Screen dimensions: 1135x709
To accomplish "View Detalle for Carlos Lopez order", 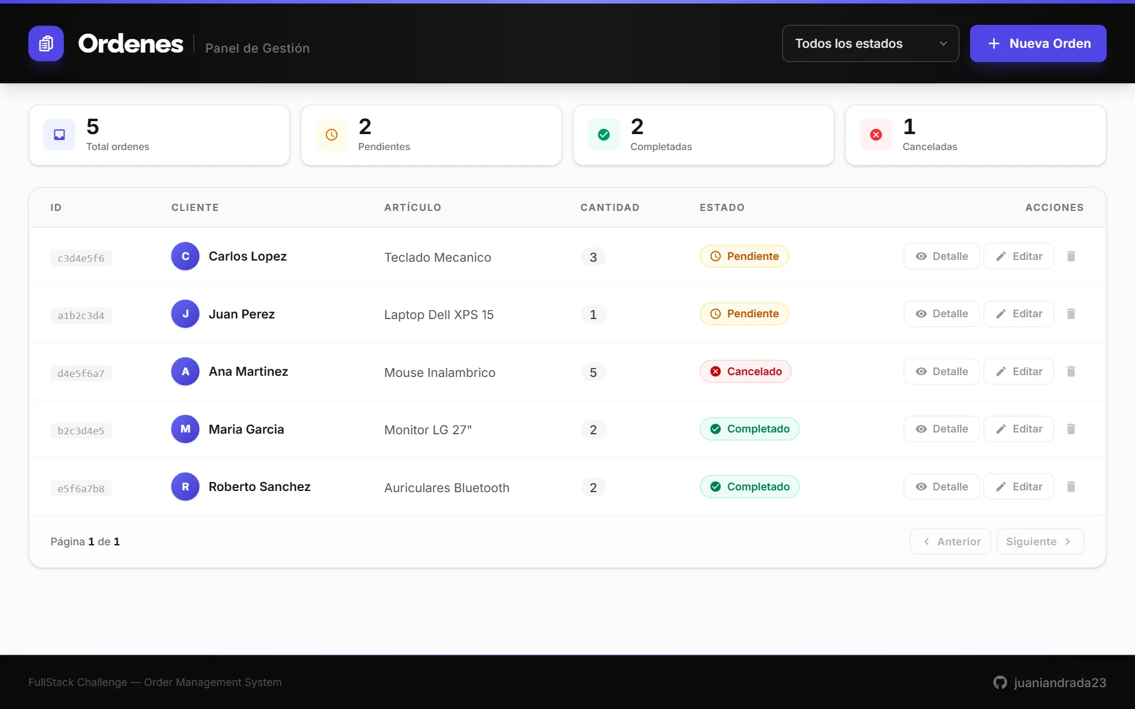I will pos(941,256).
